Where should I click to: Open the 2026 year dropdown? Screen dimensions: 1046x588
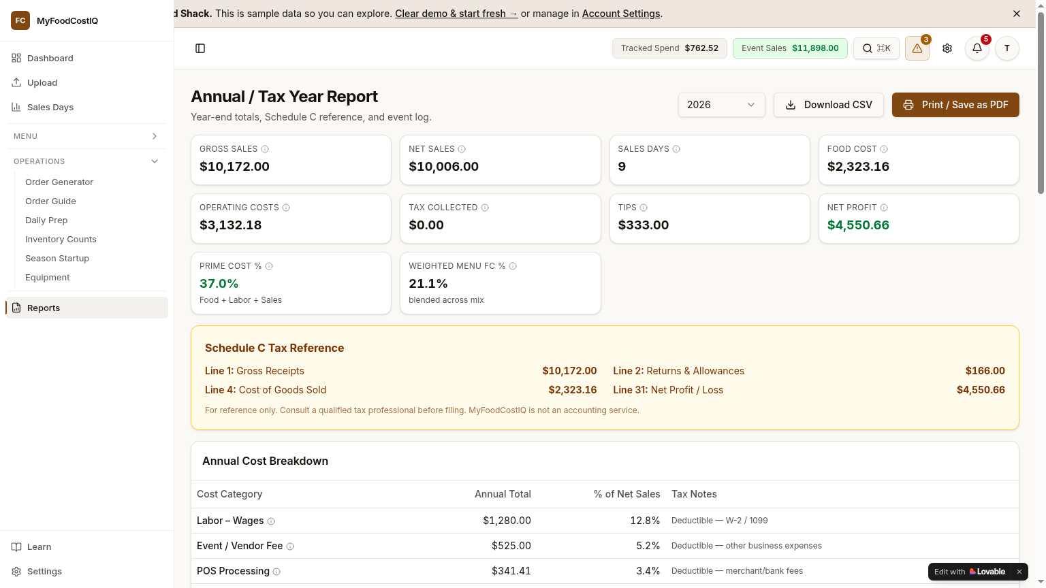(x=722, y=105)
